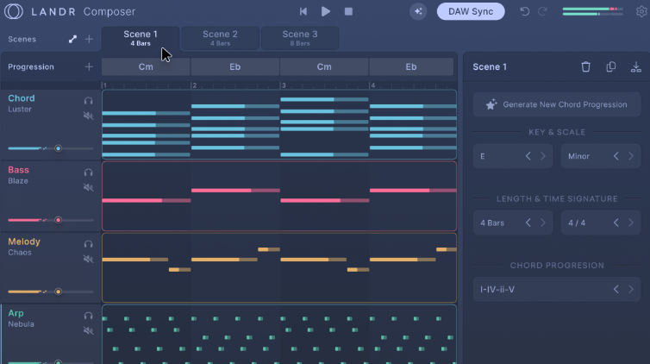
Task: Redo the last action
Action: 542,11
